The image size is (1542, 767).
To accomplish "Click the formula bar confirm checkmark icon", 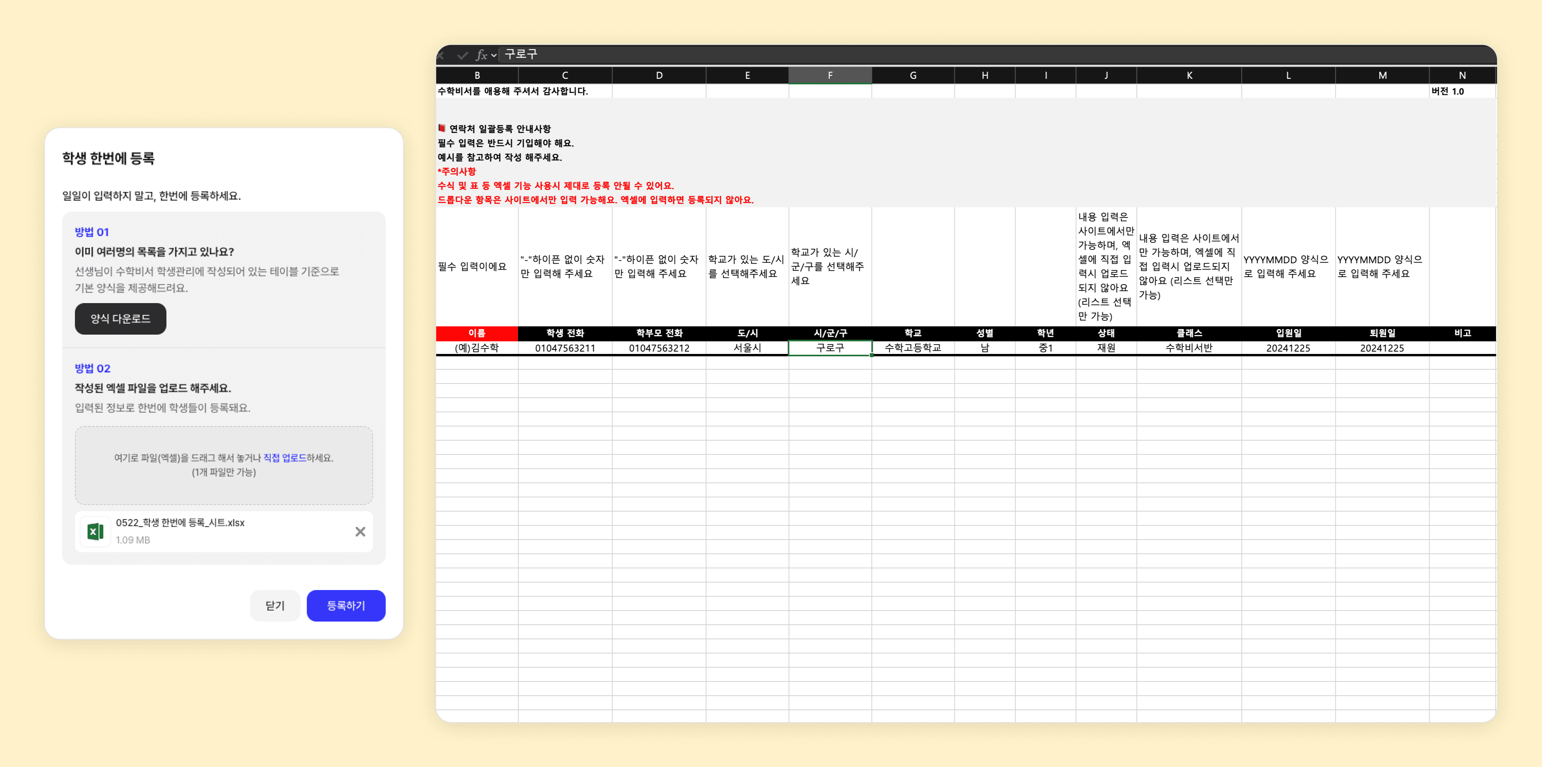I will pos(461,55).
